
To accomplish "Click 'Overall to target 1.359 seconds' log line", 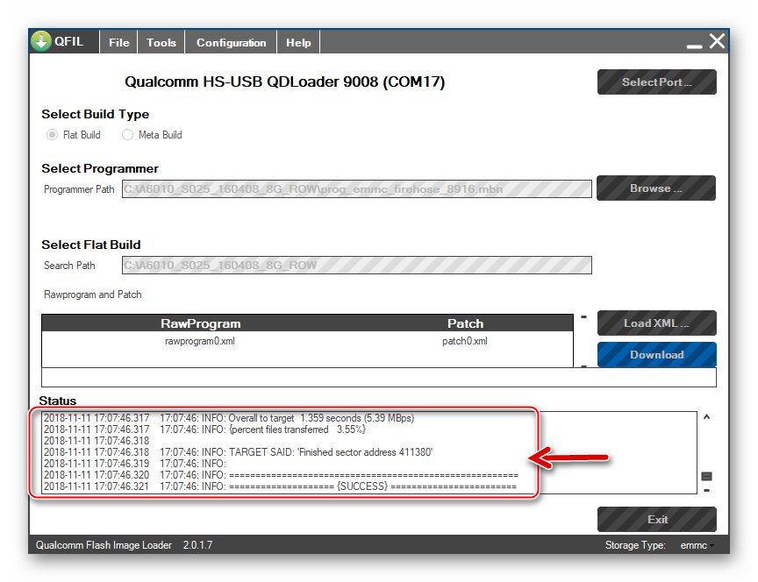I will [x=229, y=418].
